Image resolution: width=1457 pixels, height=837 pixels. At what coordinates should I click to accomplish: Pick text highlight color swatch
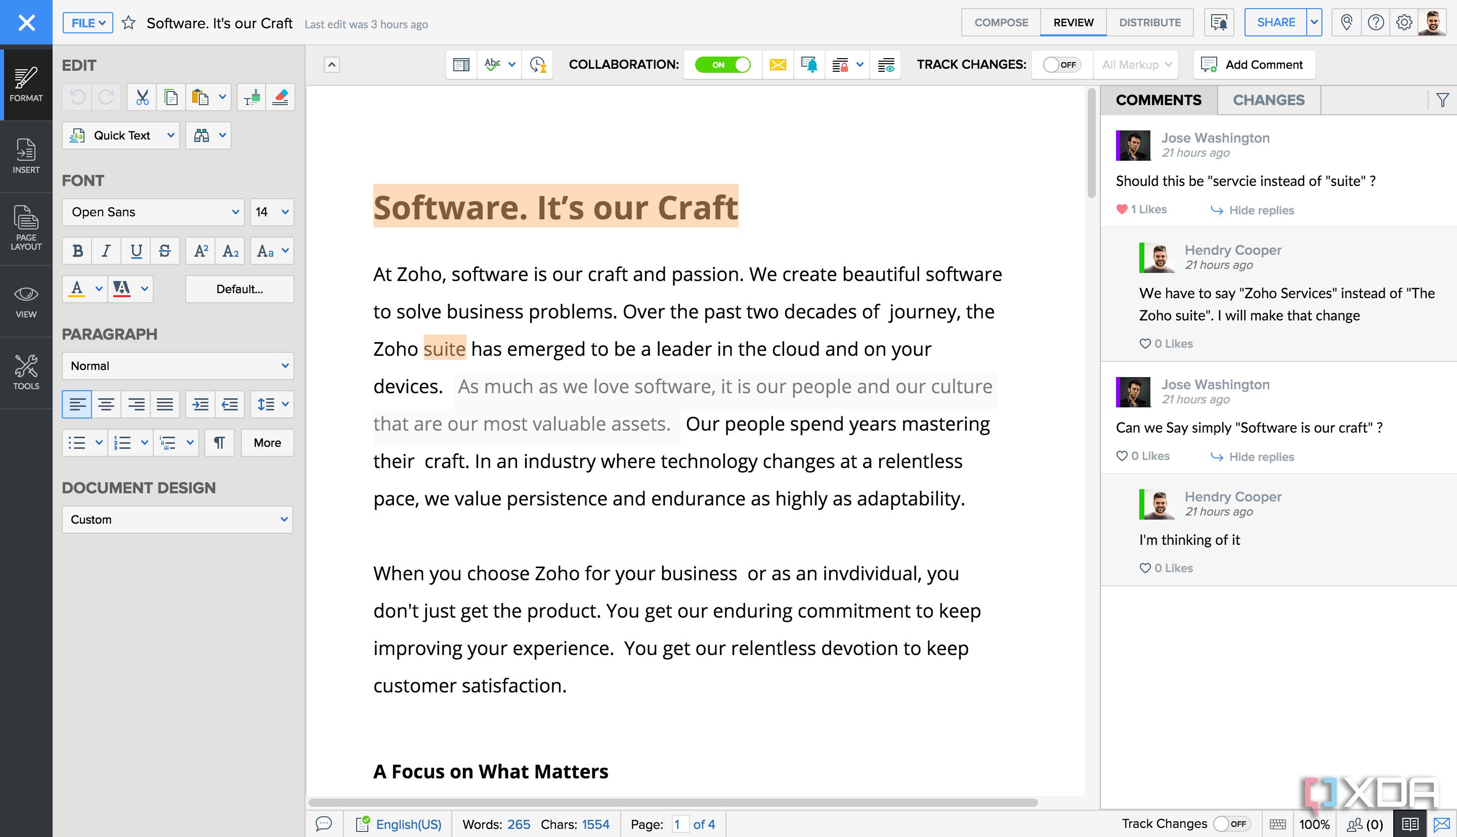[x=121, y=289]
